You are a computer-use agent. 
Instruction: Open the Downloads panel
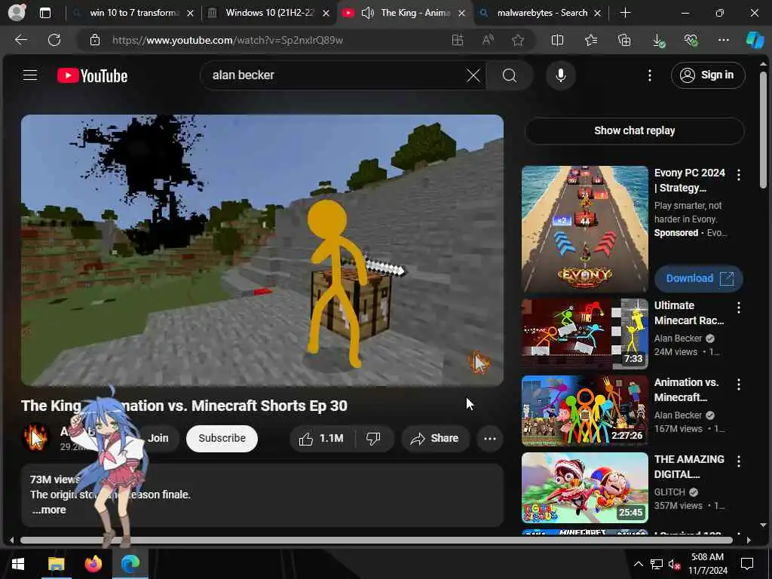(x=658, y=40)
